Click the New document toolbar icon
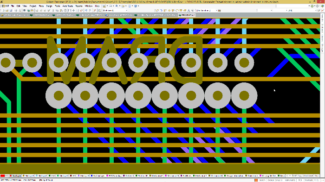Screen dimensions: 325x182 click(x=3, y=10)
